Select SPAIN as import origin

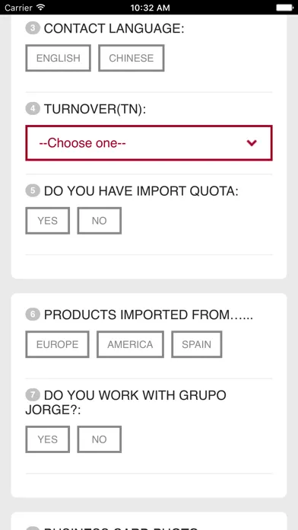[x=197, y=344]
